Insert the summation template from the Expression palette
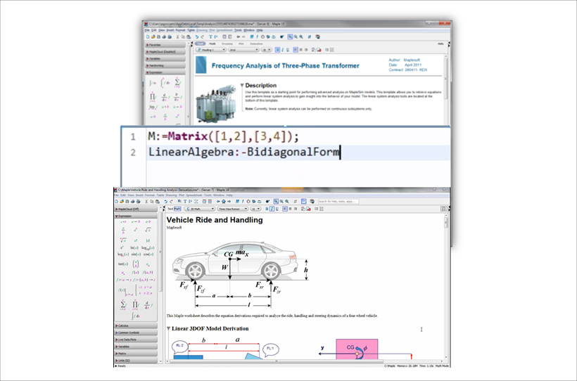 coord(122,305)
